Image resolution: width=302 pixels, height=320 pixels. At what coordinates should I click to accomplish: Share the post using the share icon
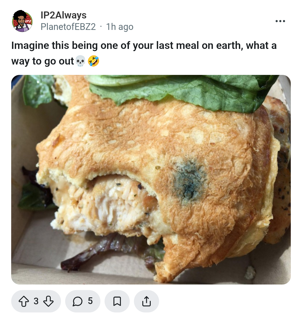[147, 301]
